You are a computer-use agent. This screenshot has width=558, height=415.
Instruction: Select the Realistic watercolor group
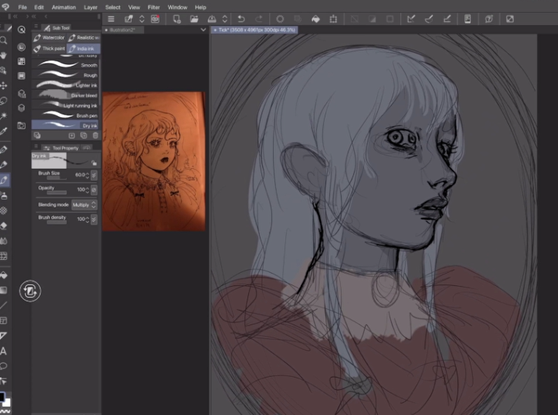pyautogui.click(x=84, y=38)
